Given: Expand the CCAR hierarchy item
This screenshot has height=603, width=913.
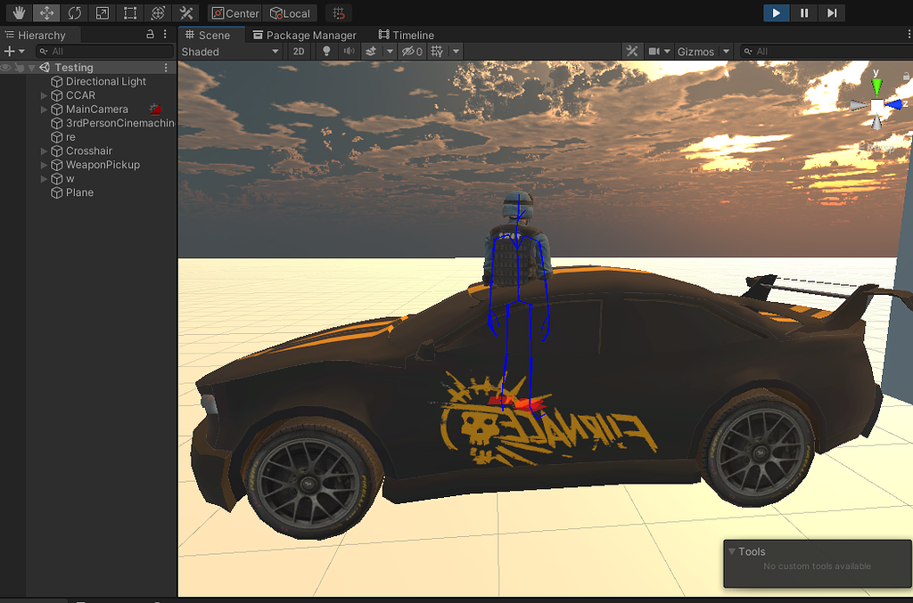Looking at the screenshot, I should point(43,95).
